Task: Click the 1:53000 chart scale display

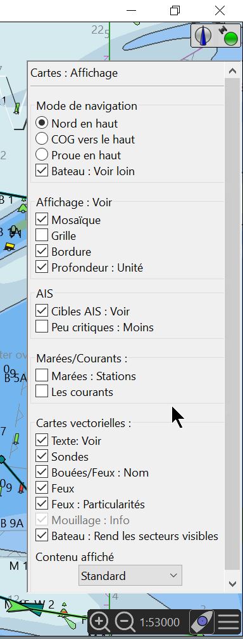Action: tap(159, 623)
